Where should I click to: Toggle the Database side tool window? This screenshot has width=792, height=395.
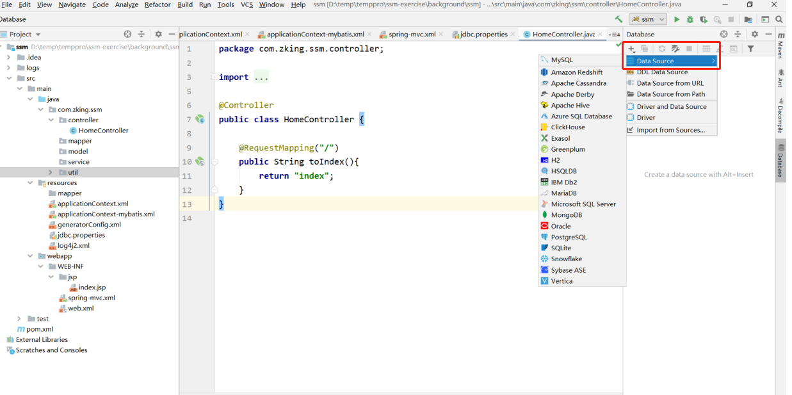[780, 161]
